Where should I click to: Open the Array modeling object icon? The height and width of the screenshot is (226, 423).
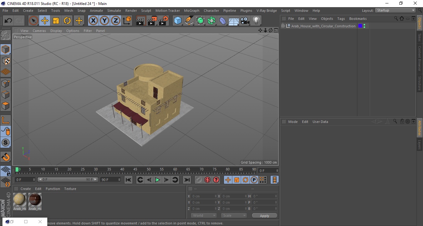click(x=211, y=21)
